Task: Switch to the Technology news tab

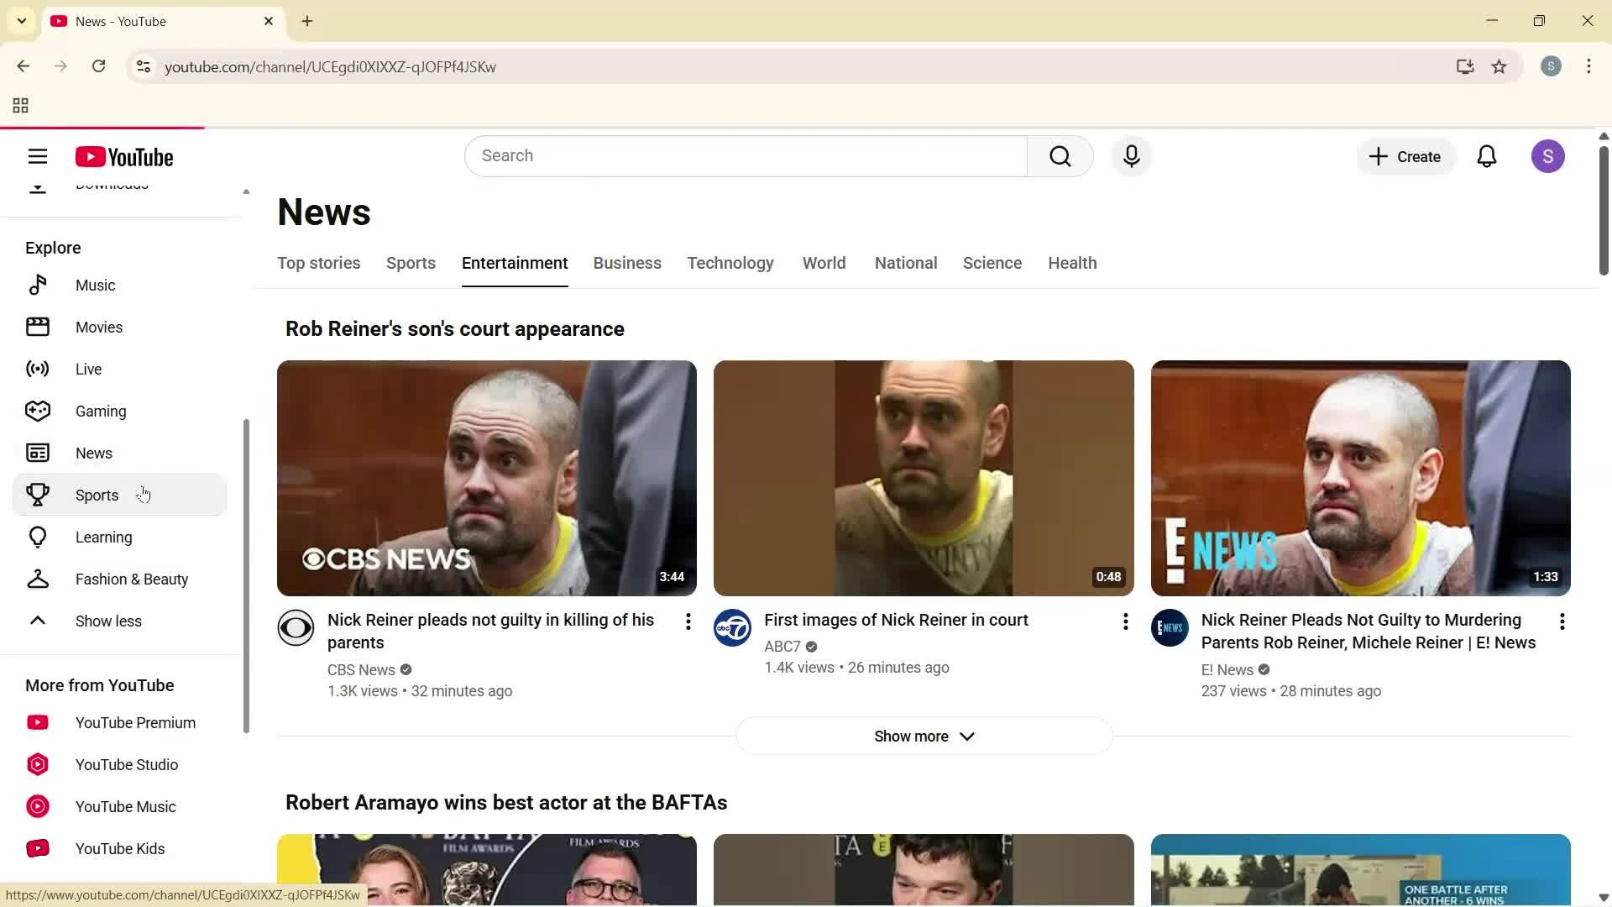Action: [x=730, y=263]
